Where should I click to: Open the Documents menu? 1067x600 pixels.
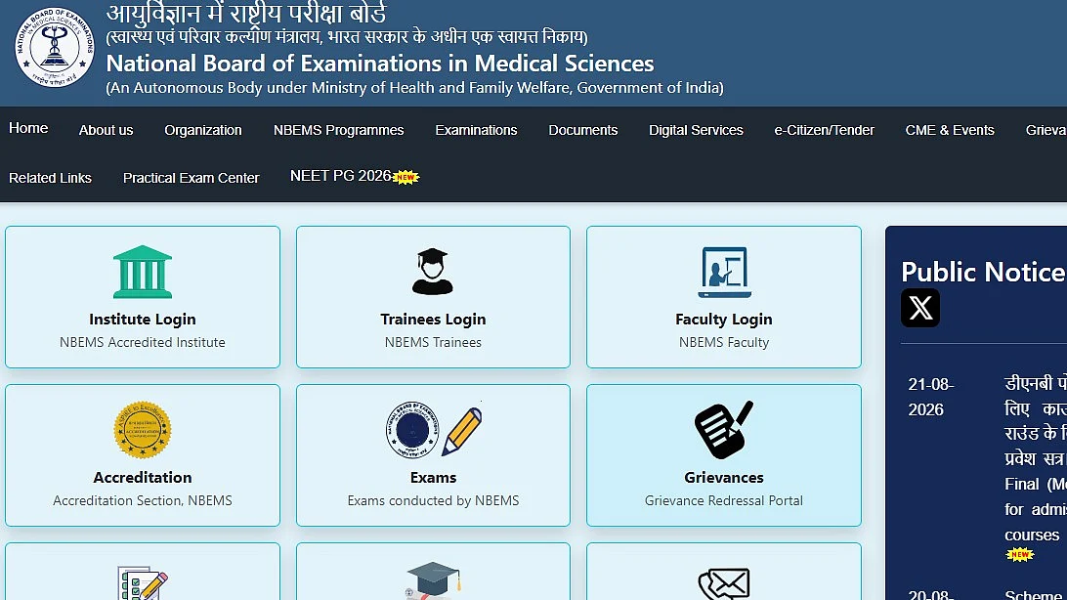[583, 130]
